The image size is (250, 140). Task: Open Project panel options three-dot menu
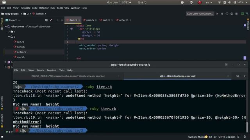pos(57,20)
